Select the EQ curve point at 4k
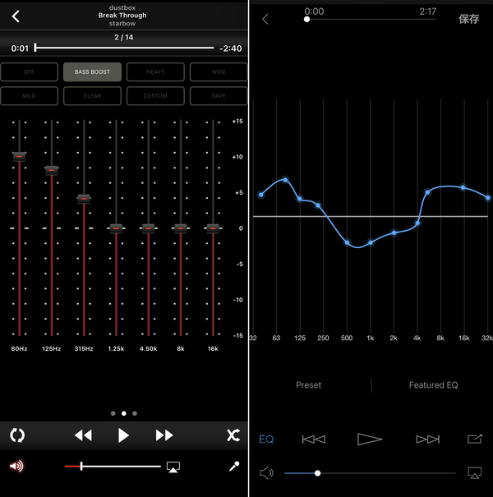 pyautogui.click(x=418, y=223)
